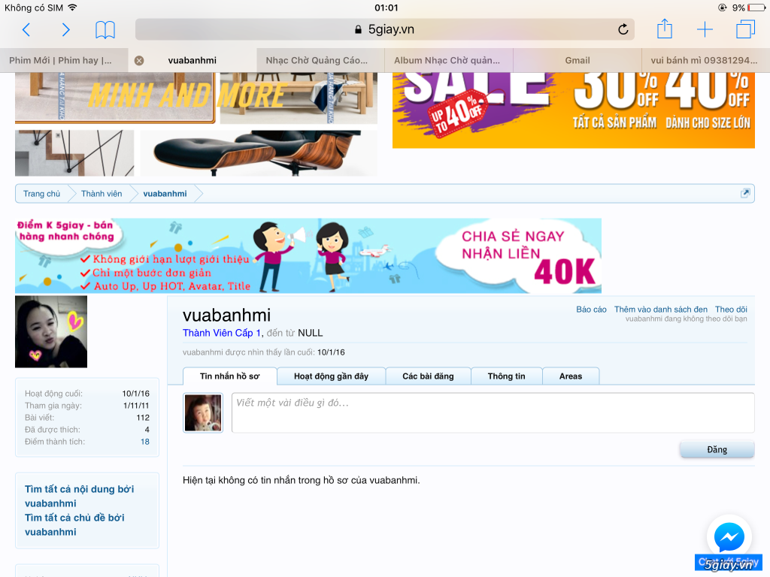
Task: Open the SALE 30% 40% OFF ad
Action: point(574,110)
